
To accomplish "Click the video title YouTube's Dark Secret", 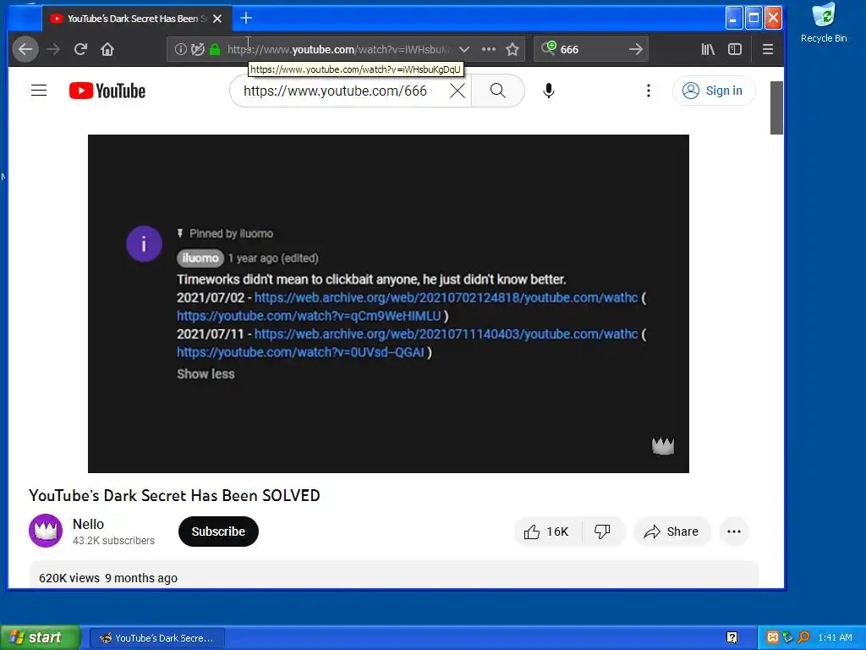I will coord(174,495).
